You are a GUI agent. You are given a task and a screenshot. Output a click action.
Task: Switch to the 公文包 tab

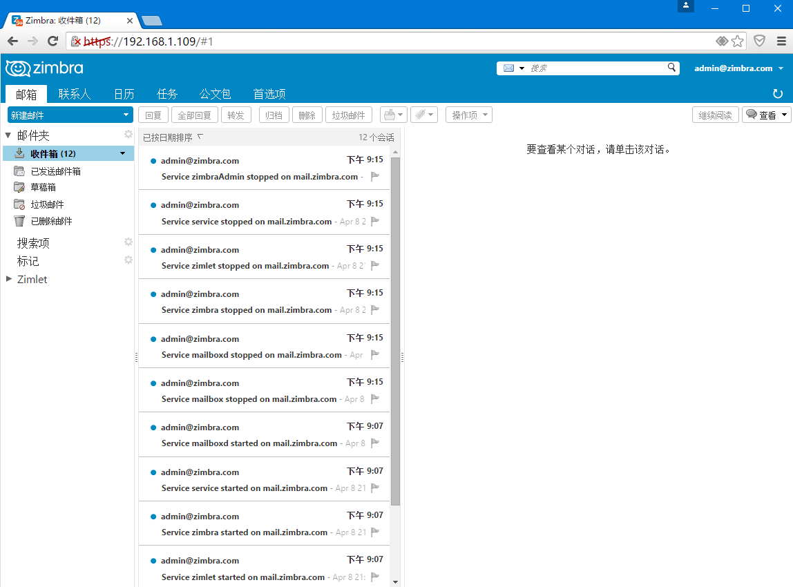(215, 94)
